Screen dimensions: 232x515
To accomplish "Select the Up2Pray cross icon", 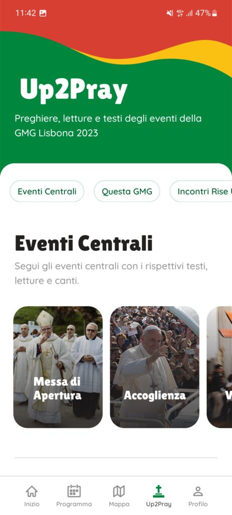I will click(159, 491).
